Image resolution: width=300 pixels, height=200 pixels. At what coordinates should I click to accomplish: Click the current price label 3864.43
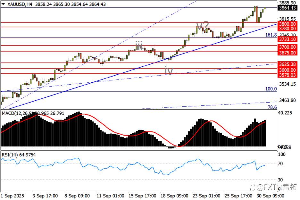click(287, 8)
